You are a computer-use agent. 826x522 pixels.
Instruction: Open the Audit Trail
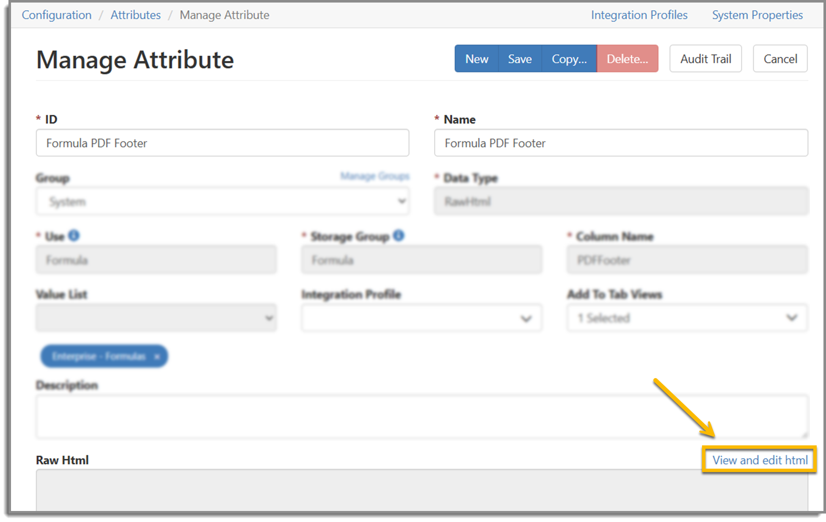(x=705, y=59)
